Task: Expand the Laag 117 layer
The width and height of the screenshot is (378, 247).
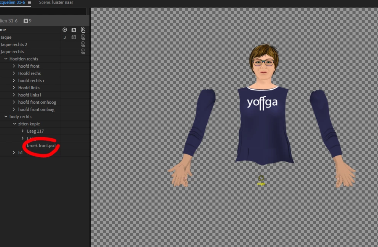Action: click(23, 131)
